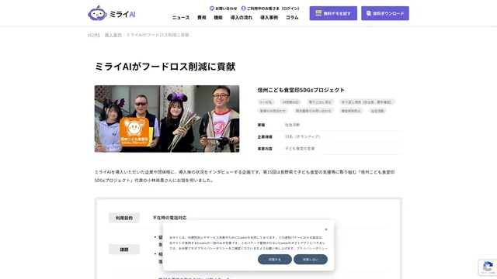Click the user login icon beside ご利用中のお客さま
The width and height of the screenshot is (497, 279).
[x=243, y=9]
